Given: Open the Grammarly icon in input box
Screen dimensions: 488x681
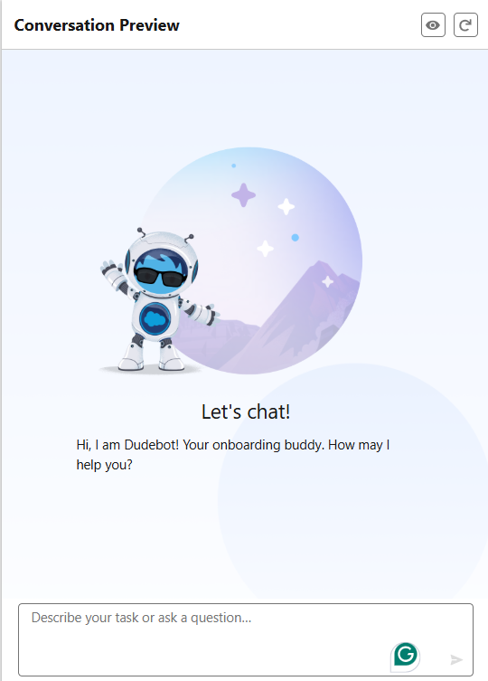Looking at the screenshot, I should click(x=406, y=655).
